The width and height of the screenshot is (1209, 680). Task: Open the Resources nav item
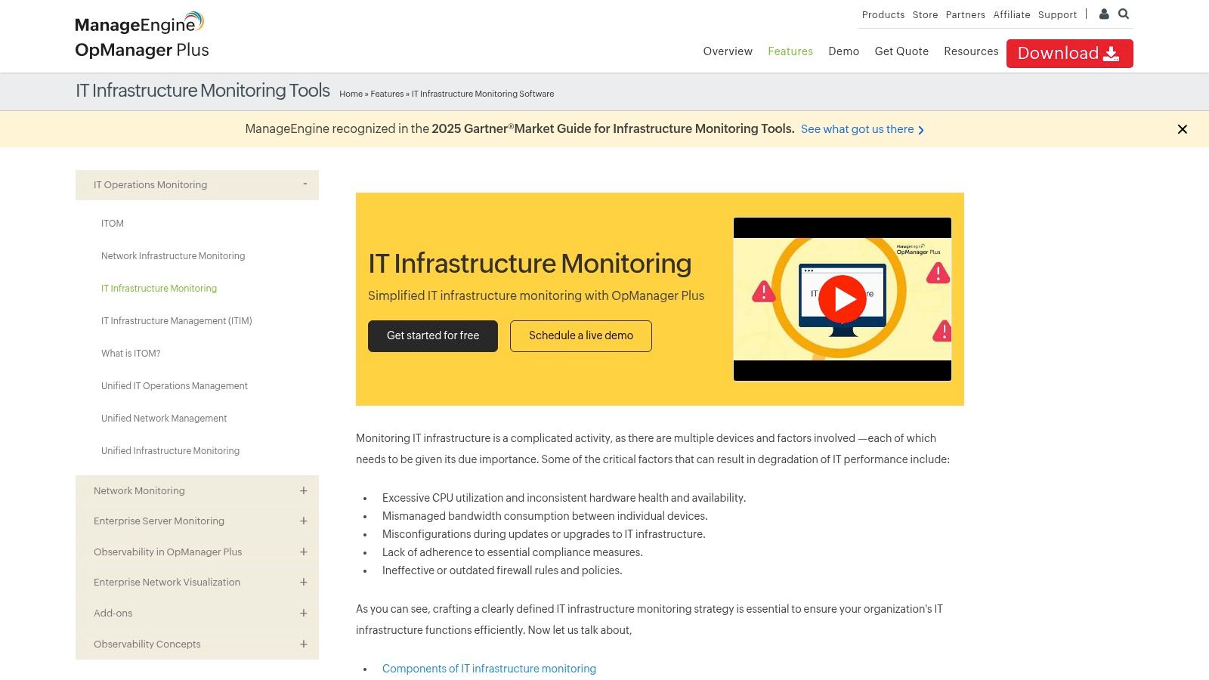point(971,51)
